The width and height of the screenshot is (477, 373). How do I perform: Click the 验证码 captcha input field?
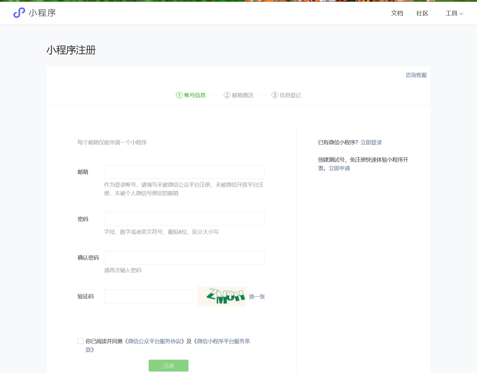148,296
